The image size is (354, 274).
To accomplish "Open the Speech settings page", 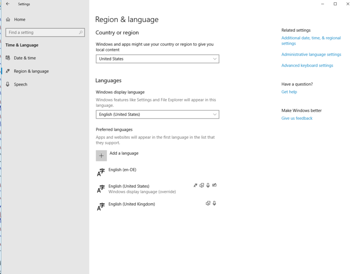I will (x=20, y=84).
